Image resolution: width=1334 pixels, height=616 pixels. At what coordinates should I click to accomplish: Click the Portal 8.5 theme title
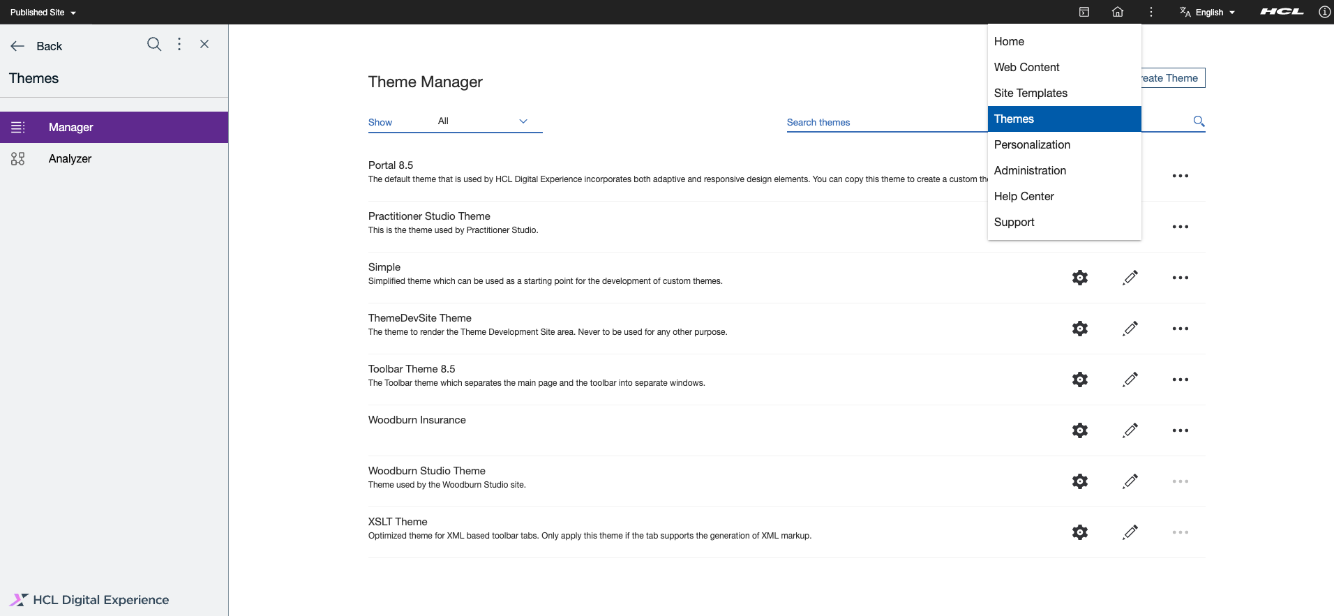point(391,165)
